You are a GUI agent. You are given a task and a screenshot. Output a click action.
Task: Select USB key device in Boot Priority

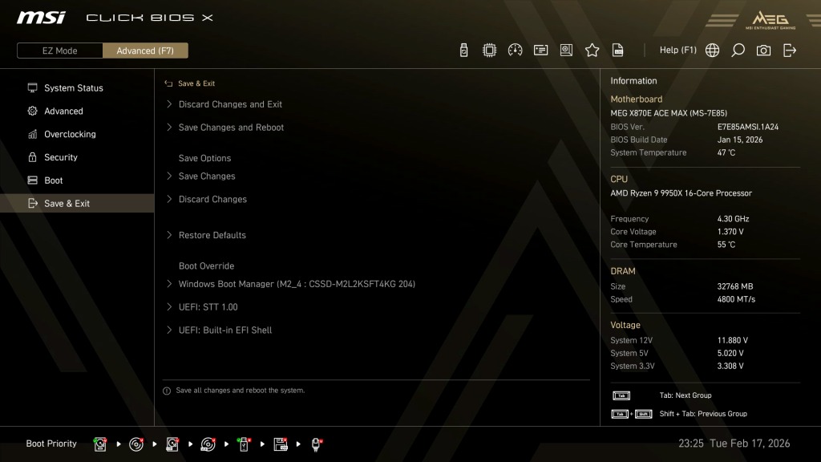coord(244,444)
